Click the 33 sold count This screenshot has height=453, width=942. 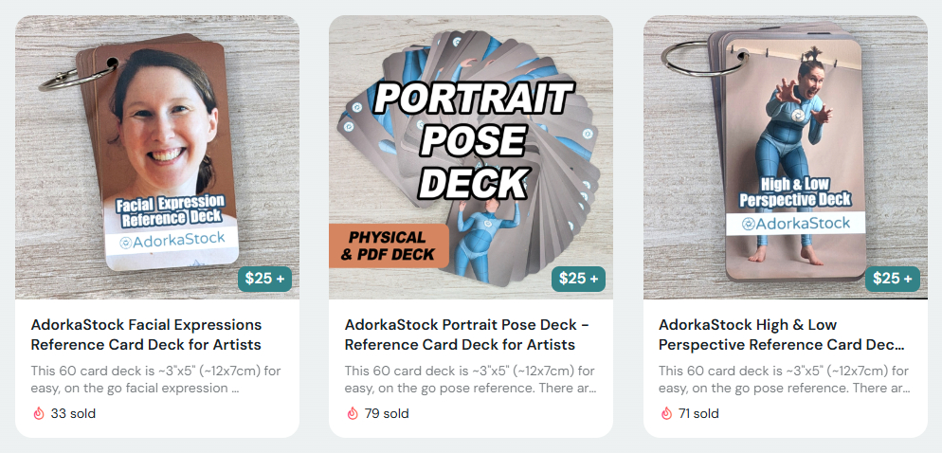[73, 413]
